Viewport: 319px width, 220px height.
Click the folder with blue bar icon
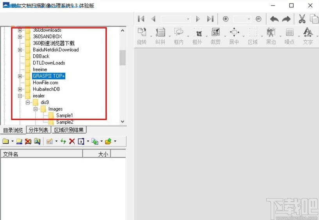(19, 141)
